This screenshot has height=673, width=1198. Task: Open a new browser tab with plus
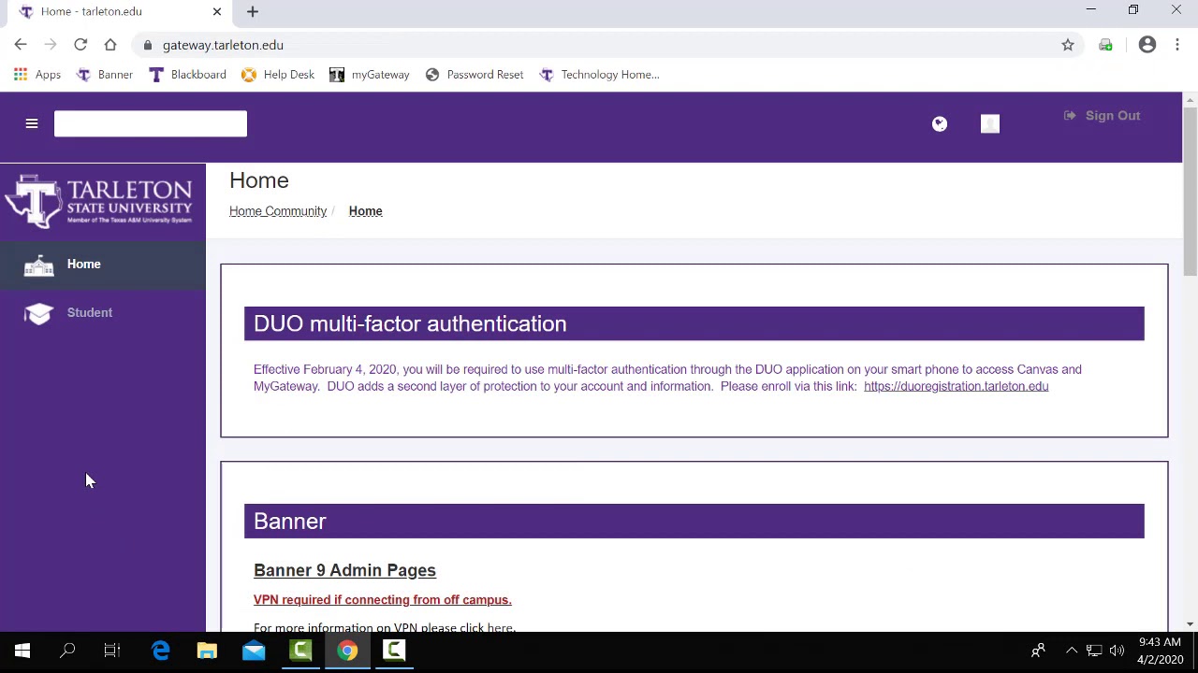point(253,11)
